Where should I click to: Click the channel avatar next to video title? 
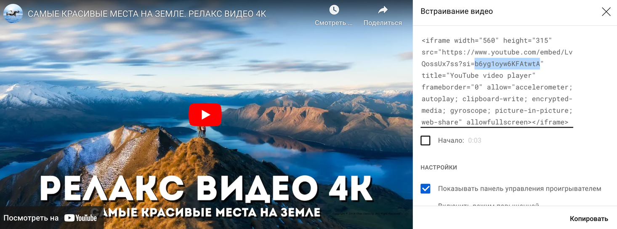coord(13,13)
